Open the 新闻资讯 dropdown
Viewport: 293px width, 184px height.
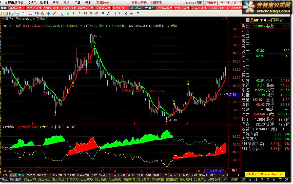(68, 8)
